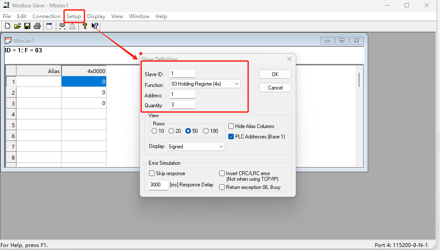Uncheck PLC Addresses (Base 1)
Screen dimensions: 440x250
[x=231, y=136]
